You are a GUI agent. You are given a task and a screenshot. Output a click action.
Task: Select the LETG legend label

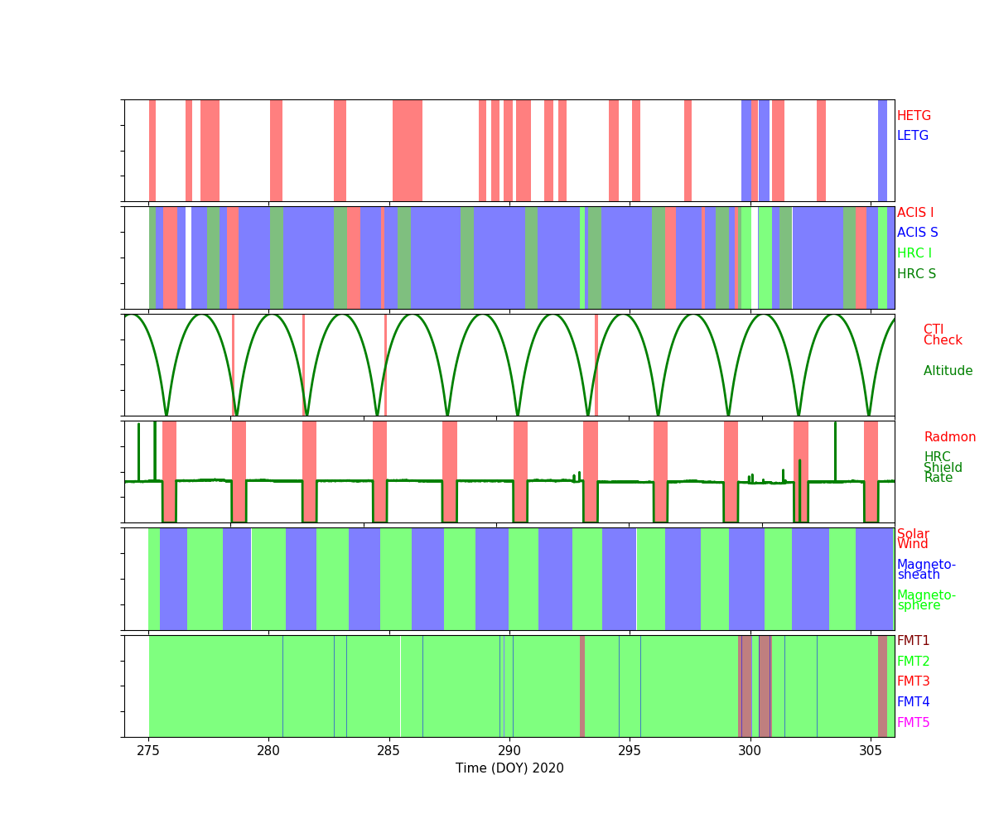(x=912, y=136)
